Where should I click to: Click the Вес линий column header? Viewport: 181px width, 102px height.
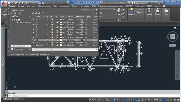(80, 17)
